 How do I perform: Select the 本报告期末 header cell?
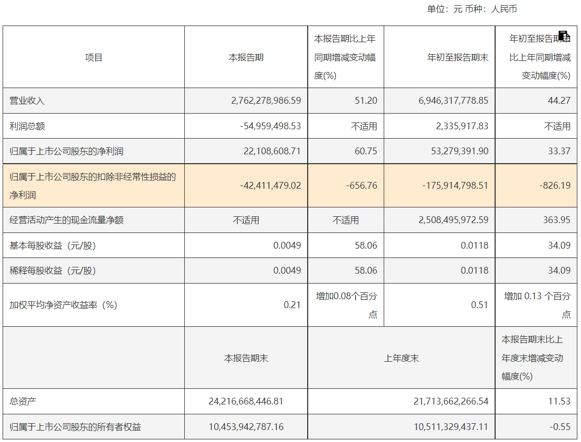246,358
